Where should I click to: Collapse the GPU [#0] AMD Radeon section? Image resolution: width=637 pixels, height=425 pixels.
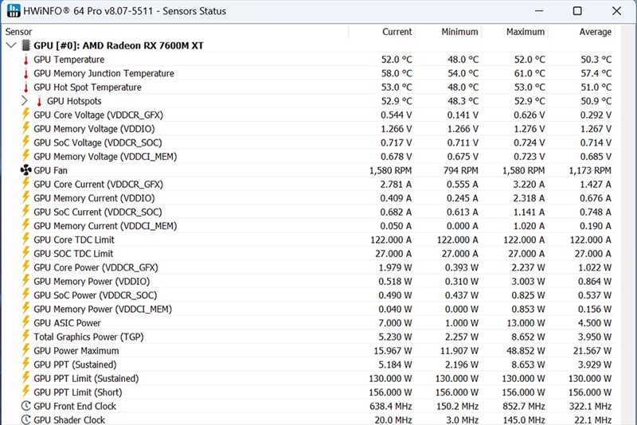pyautogui.click(x=11, y=45)
